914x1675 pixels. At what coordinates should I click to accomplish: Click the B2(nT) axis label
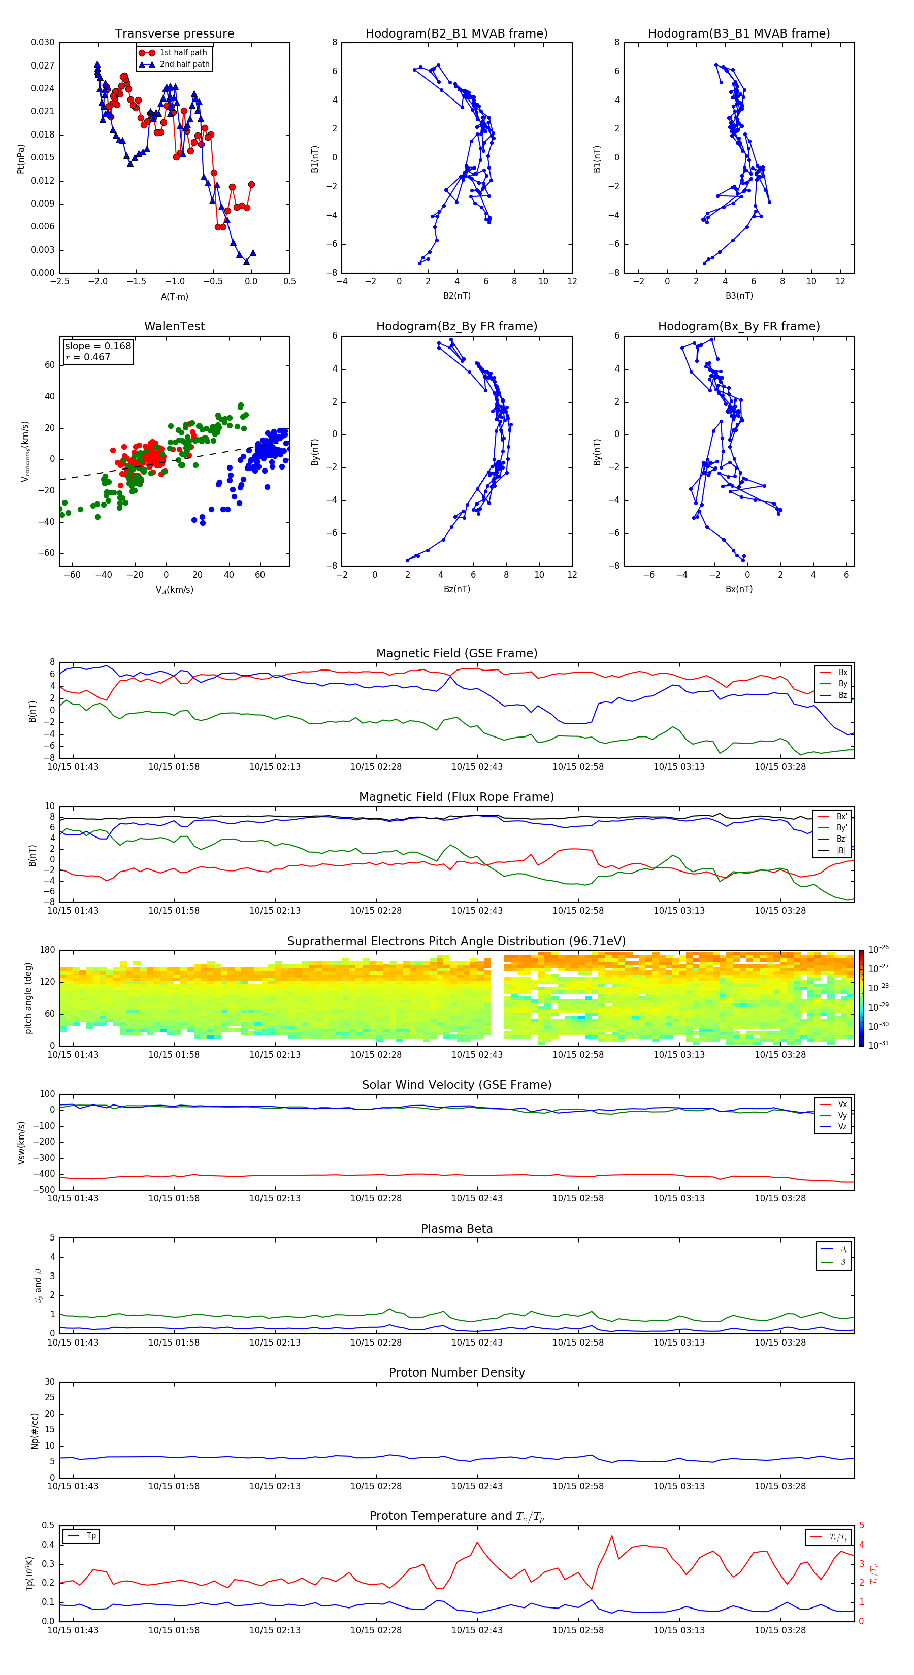tap(456, 296)
